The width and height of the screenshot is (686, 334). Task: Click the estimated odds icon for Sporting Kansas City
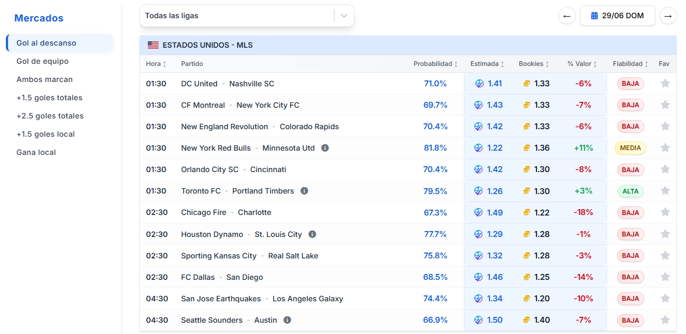click(478, 256)
